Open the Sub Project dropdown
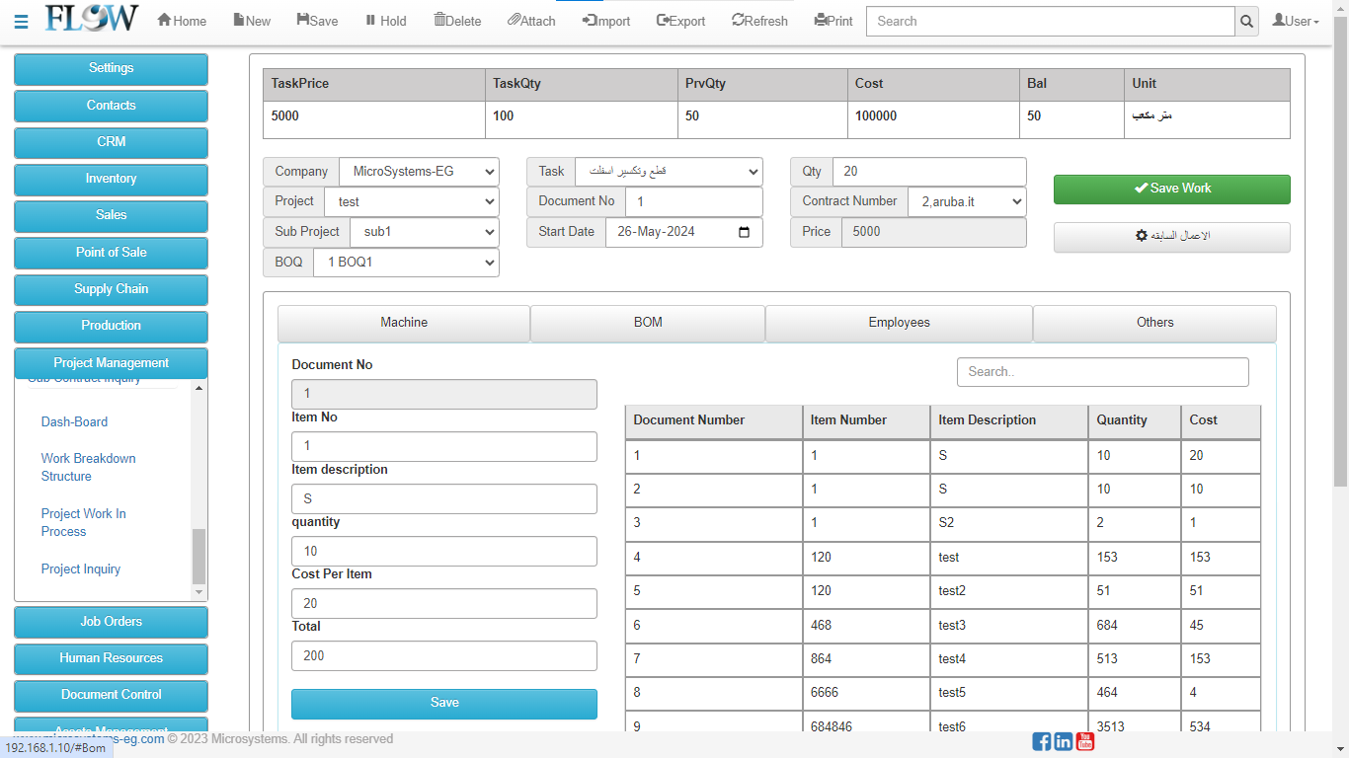Image resolution: width=1349 pixels, height=758 pixels. tap(425, 232)
